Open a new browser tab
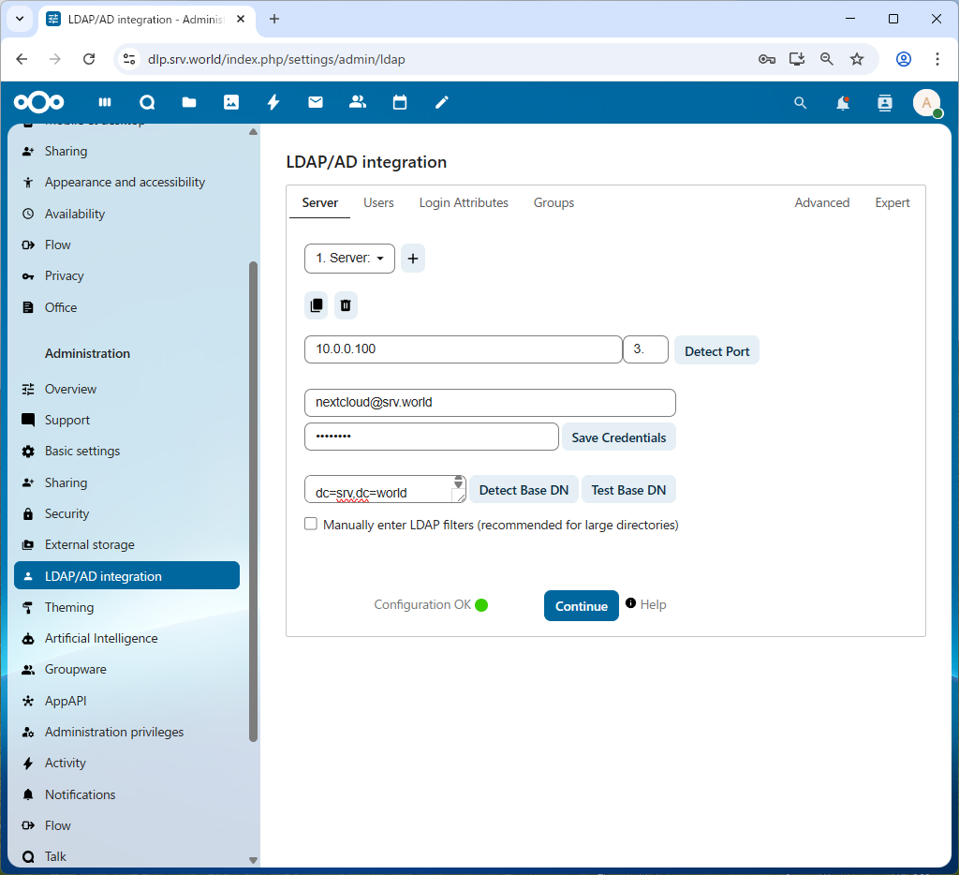The image size is (959, 875). point(274,19)
